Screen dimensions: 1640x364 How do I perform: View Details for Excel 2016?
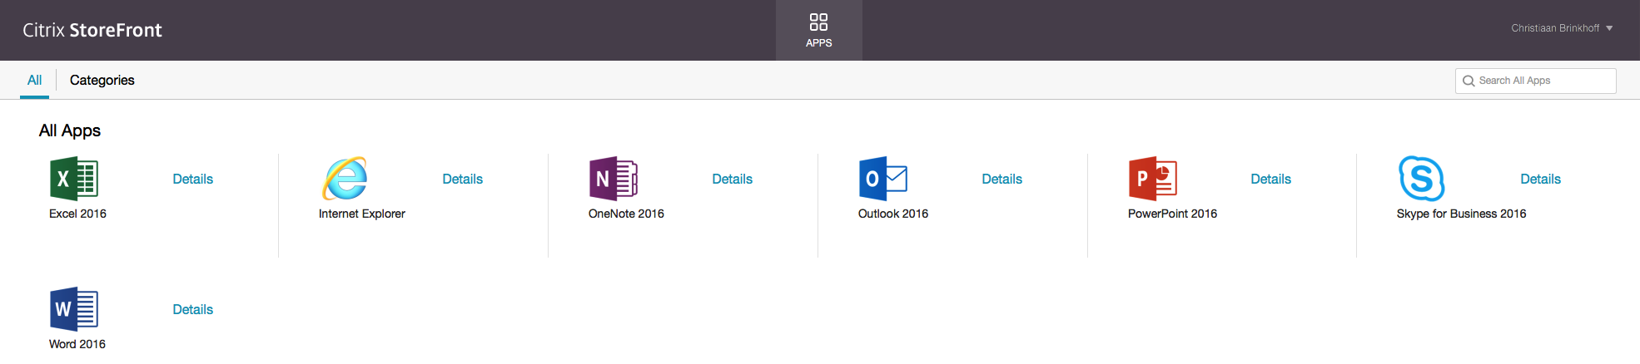192,180
